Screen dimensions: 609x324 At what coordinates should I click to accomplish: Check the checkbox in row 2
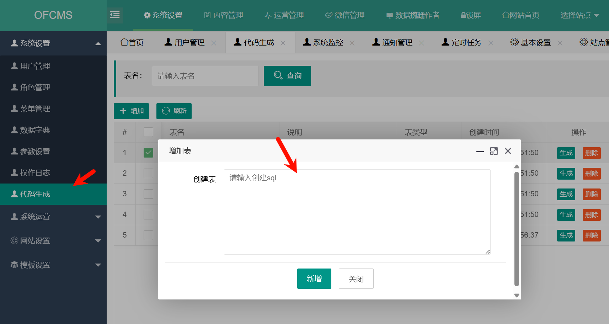148,173
